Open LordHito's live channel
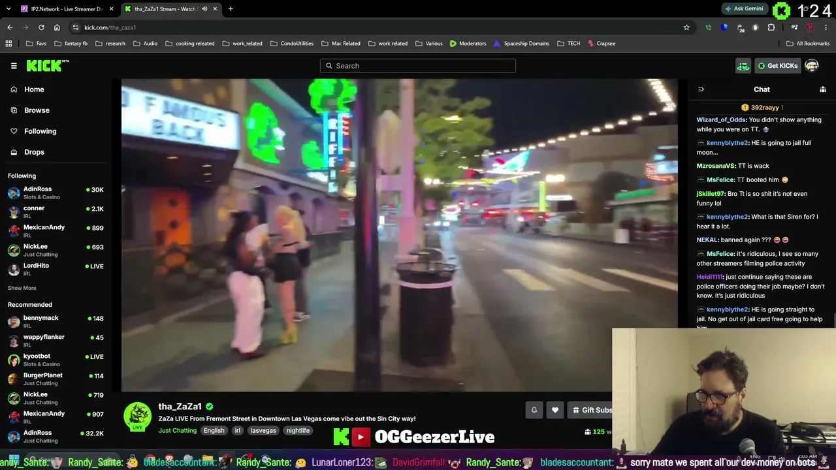Viewport: 836px width, 470px height. (56, 269)
